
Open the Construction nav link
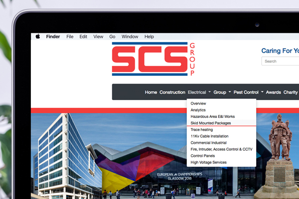[172, 92]
